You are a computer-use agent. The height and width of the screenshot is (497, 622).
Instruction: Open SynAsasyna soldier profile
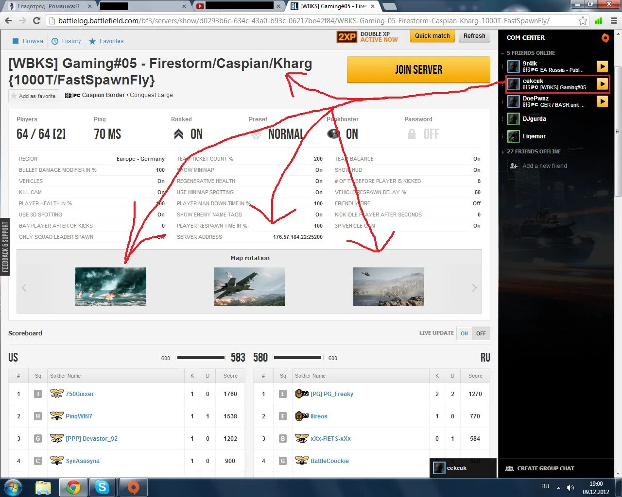(x=83, y=461)
